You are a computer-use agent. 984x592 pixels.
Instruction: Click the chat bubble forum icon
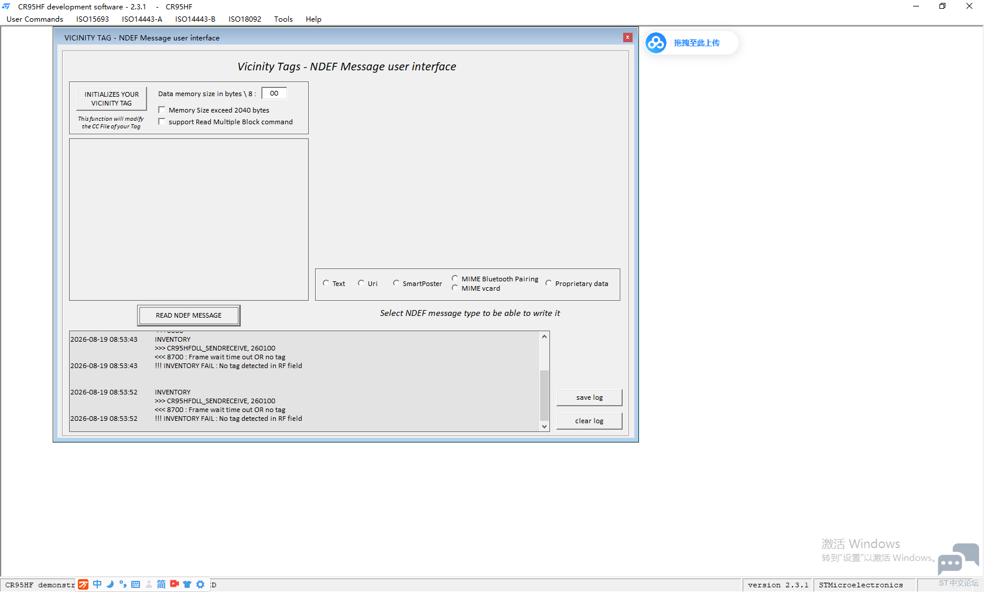958,559
